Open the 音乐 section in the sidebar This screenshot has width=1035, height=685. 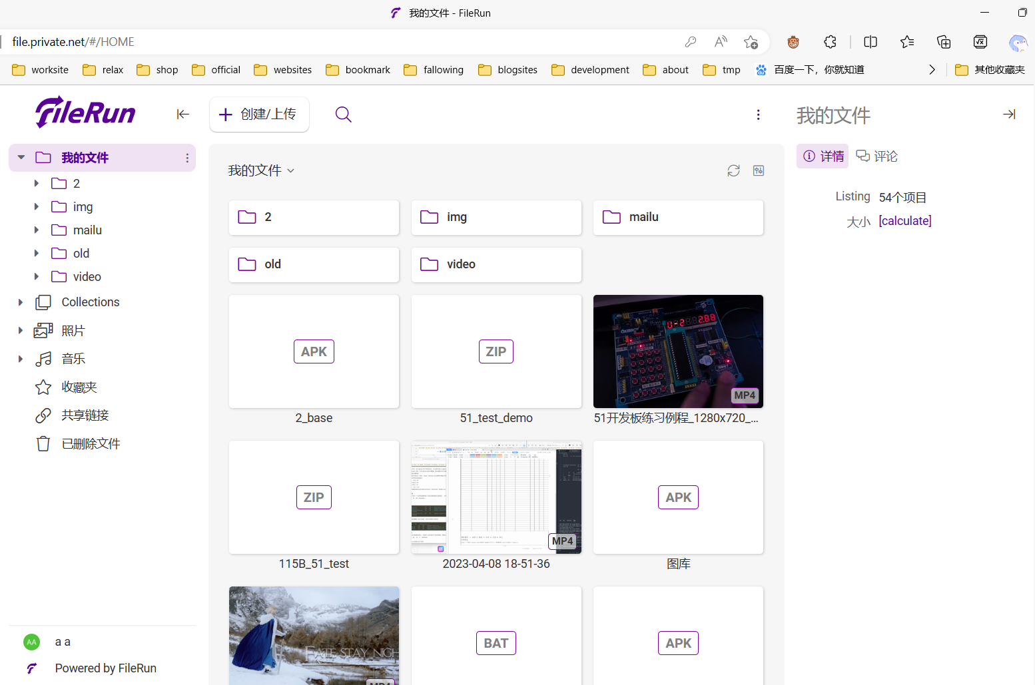(73, 358)
